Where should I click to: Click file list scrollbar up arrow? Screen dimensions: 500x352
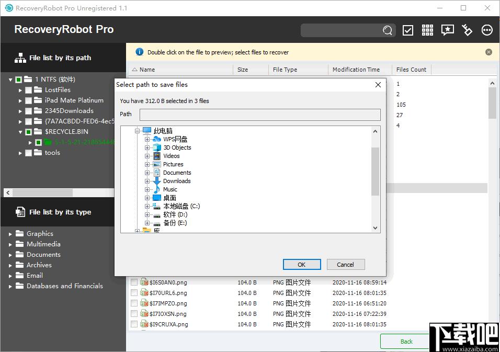coord(492,83)
